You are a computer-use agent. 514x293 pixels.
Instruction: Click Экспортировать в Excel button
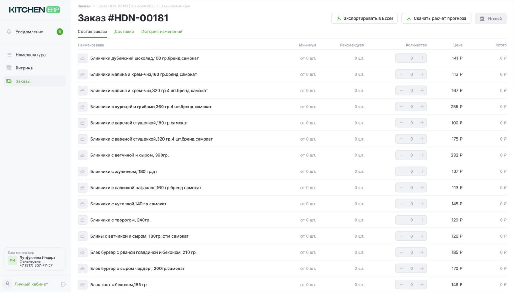click(364, 18)
